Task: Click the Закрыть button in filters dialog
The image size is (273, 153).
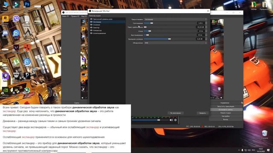Action: pos(203,113)
